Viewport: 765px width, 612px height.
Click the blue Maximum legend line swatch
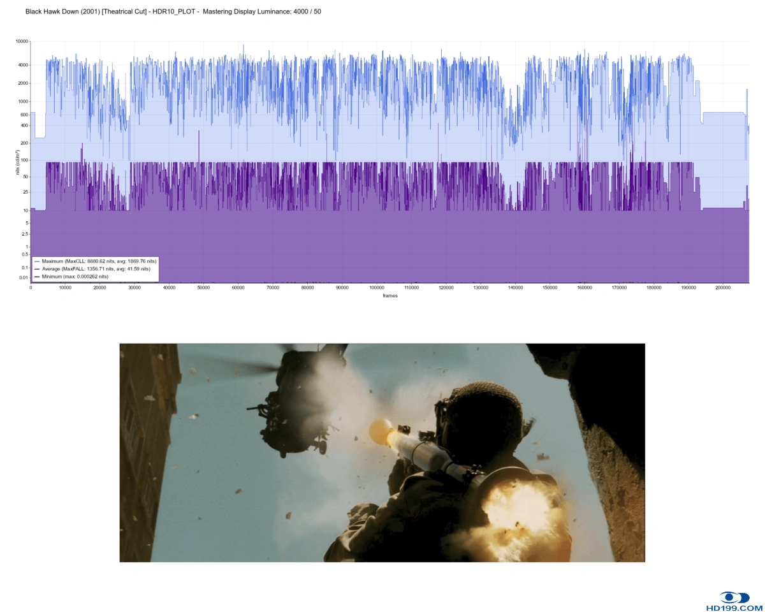click(36, 262)
